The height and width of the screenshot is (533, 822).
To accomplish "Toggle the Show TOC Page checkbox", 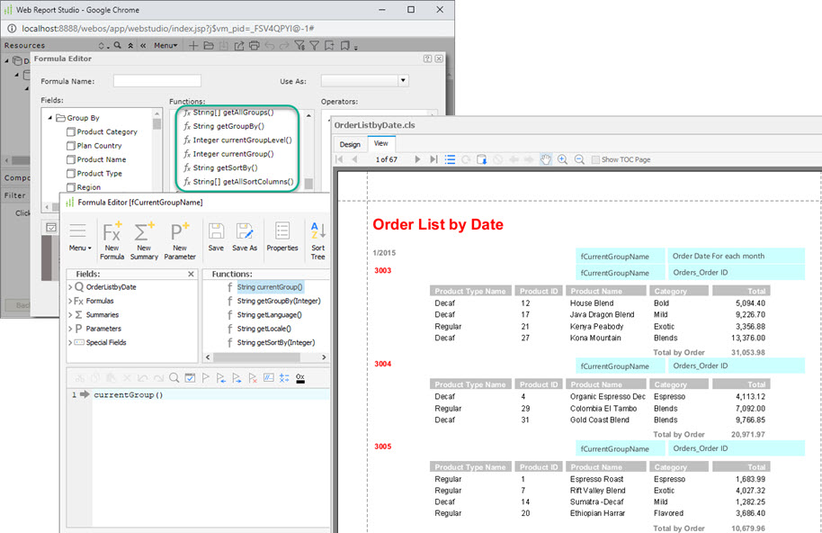I will (x=595, y=159).
